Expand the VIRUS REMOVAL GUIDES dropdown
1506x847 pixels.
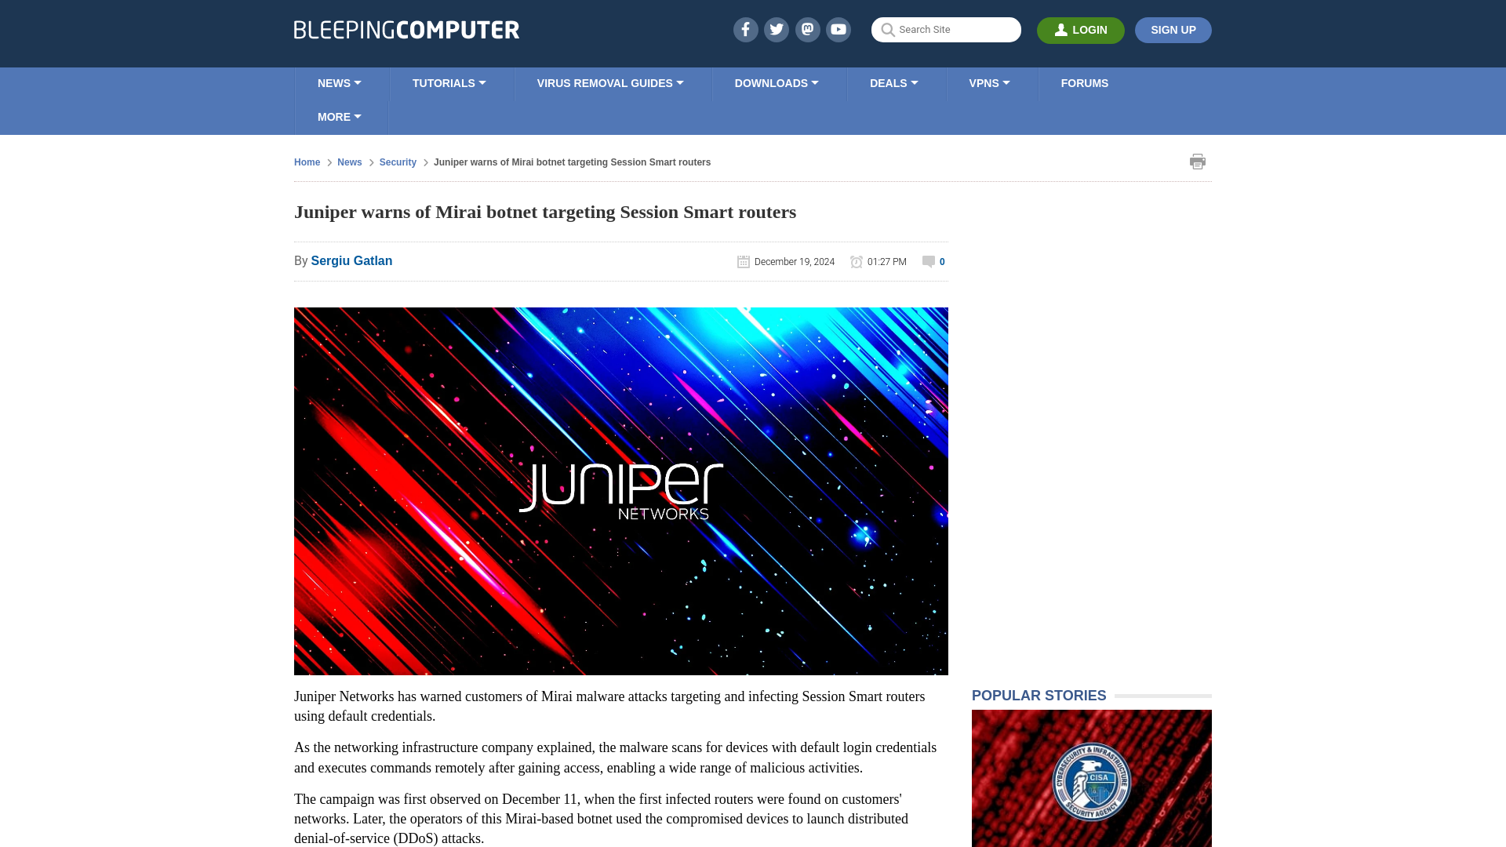(609, 82)
